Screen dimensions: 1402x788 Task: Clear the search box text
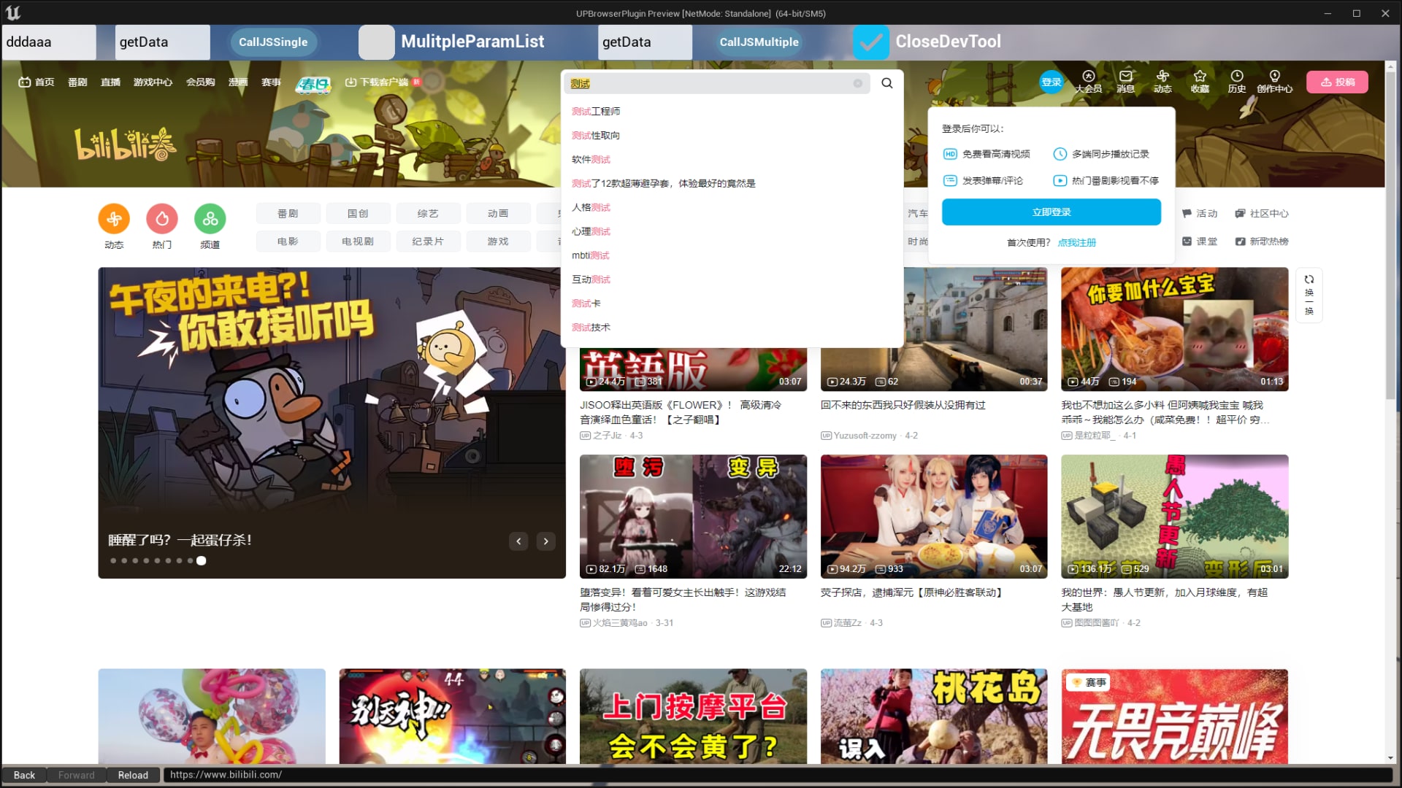coord(857,83)
